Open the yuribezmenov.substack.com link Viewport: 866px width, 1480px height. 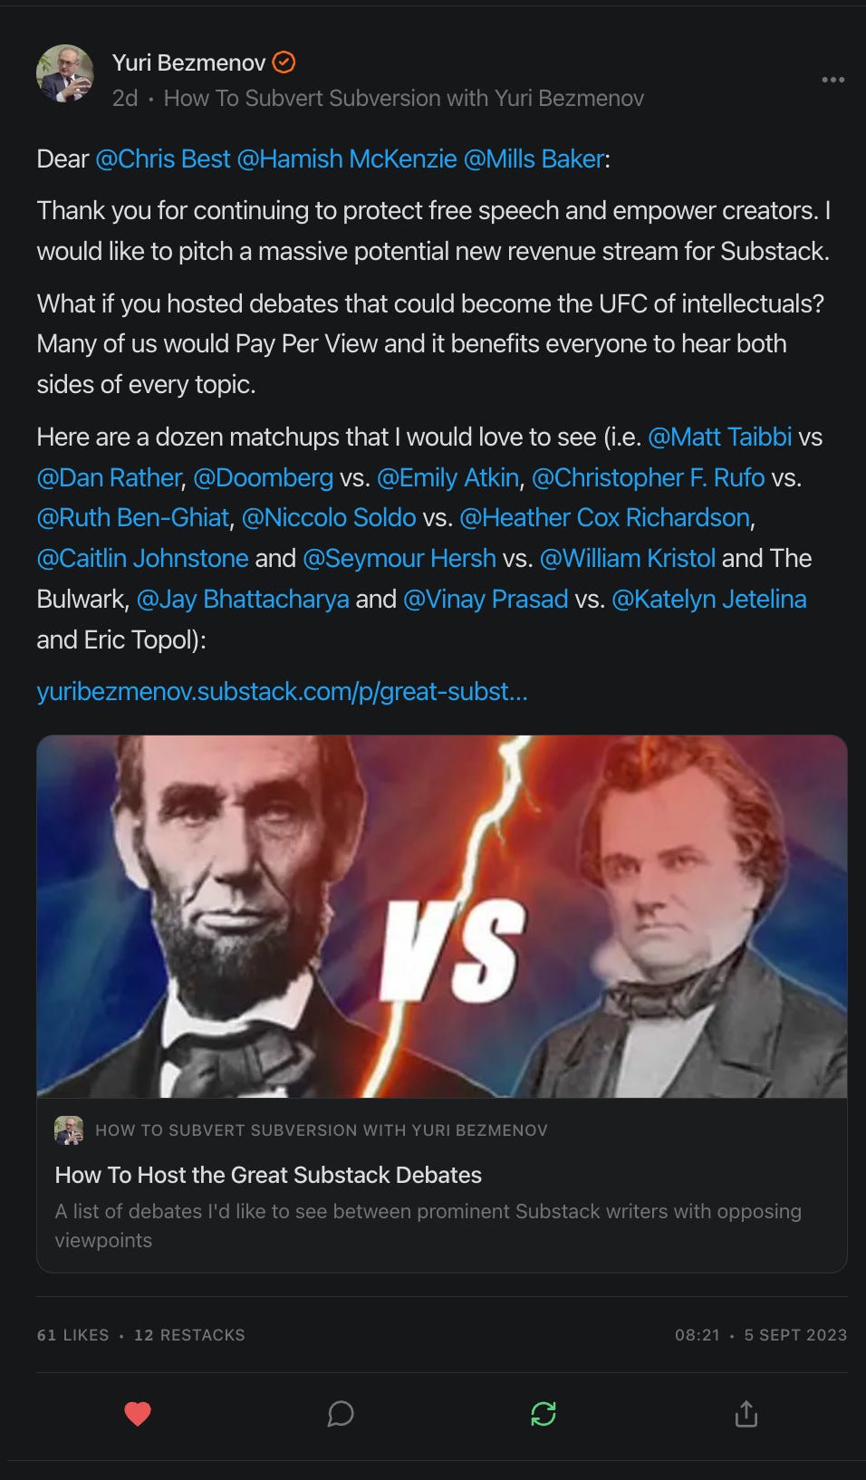click(x=282, y=692)
